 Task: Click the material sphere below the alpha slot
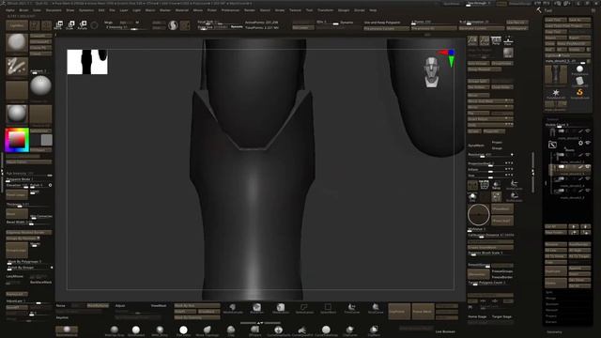17,114
